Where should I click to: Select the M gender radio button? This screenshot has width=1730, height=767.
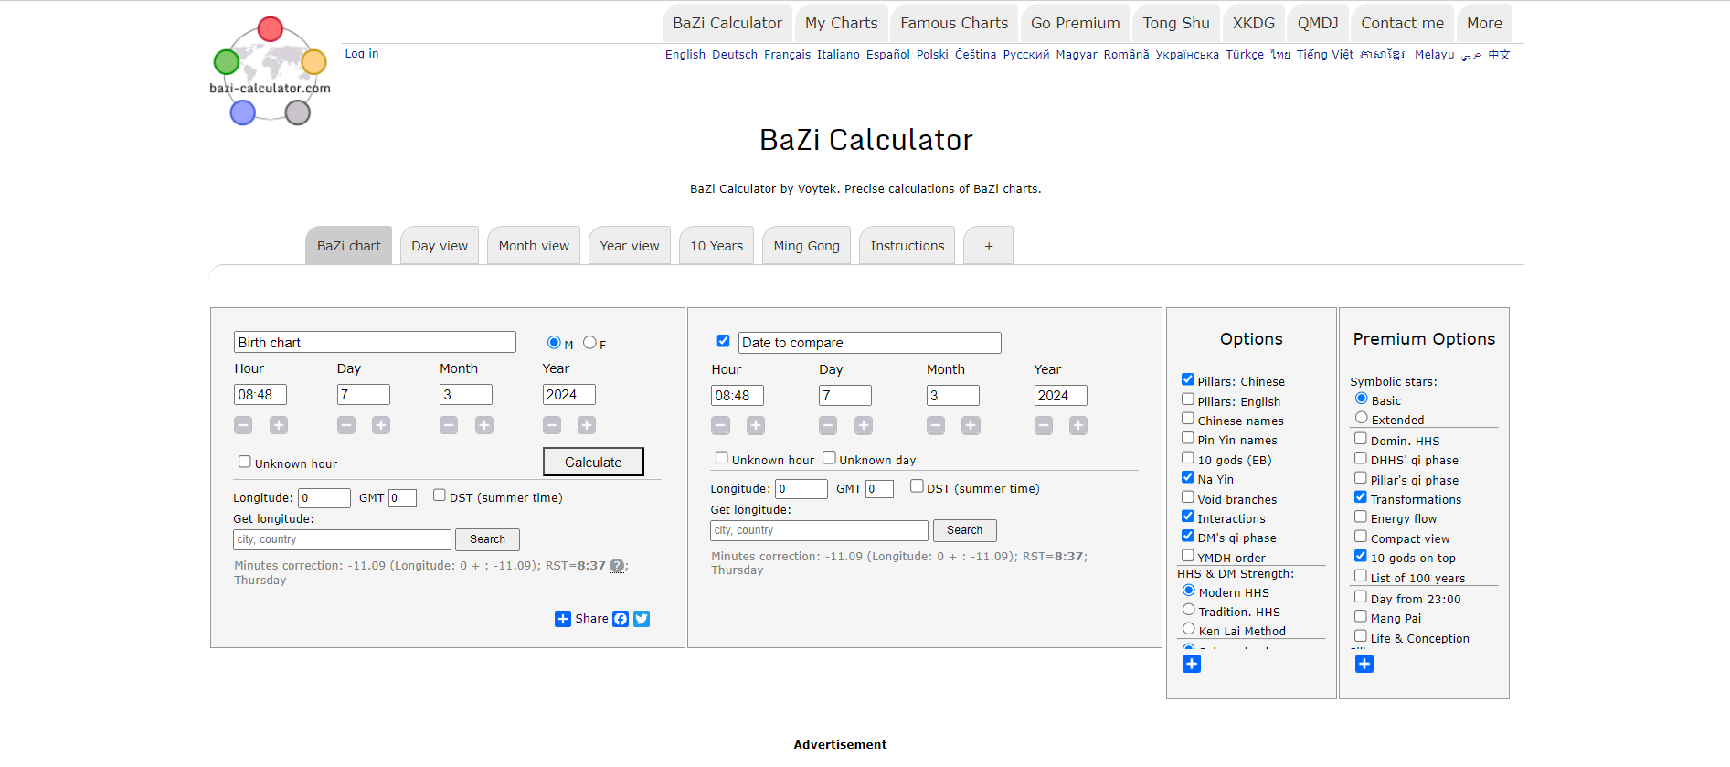(x=554, y=342)
